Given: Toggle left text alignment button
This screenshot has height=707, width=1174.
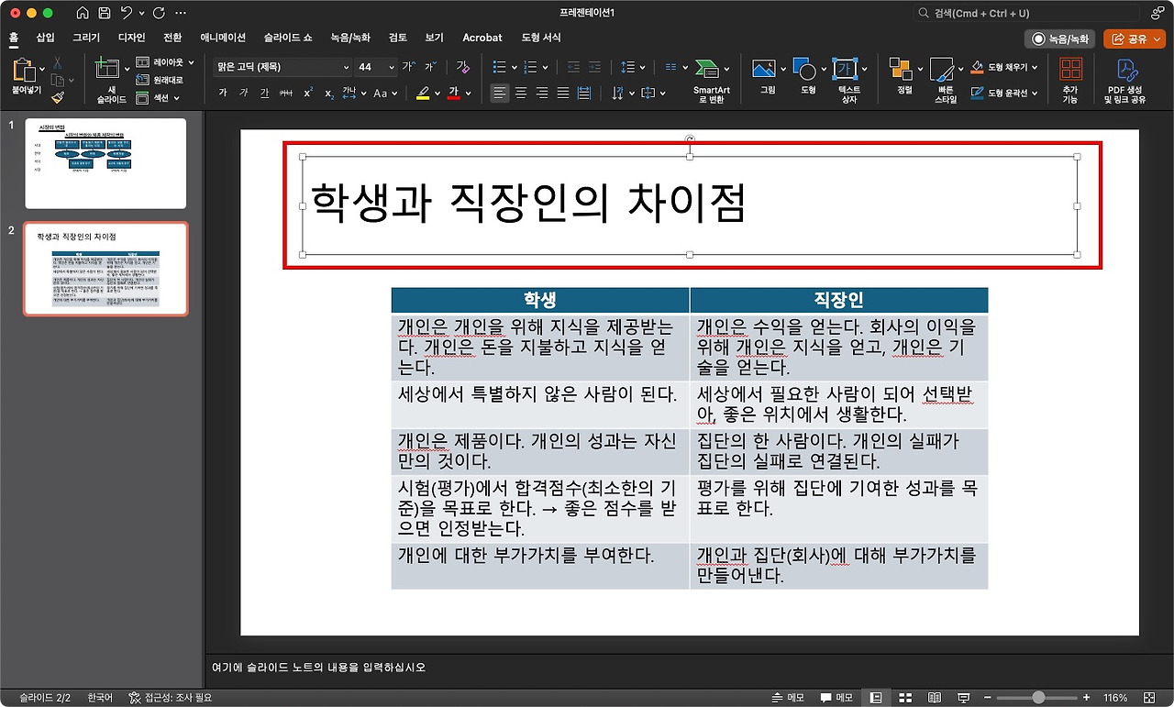Looking at the screenshot, I should (x=499, y=93).
